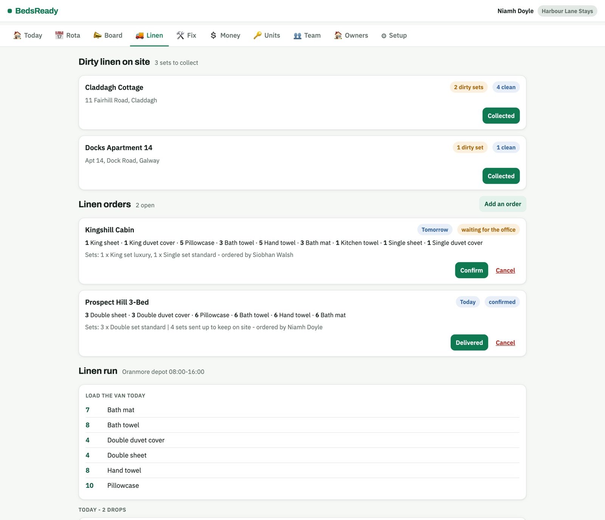Click the Board icon in navigation
This screenshot has width=605, height=520.
pyautogui.click(x=98, y=35)
